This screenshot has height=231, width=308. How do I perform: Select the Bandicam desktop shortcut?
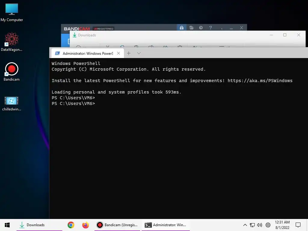tap(12, 72)
